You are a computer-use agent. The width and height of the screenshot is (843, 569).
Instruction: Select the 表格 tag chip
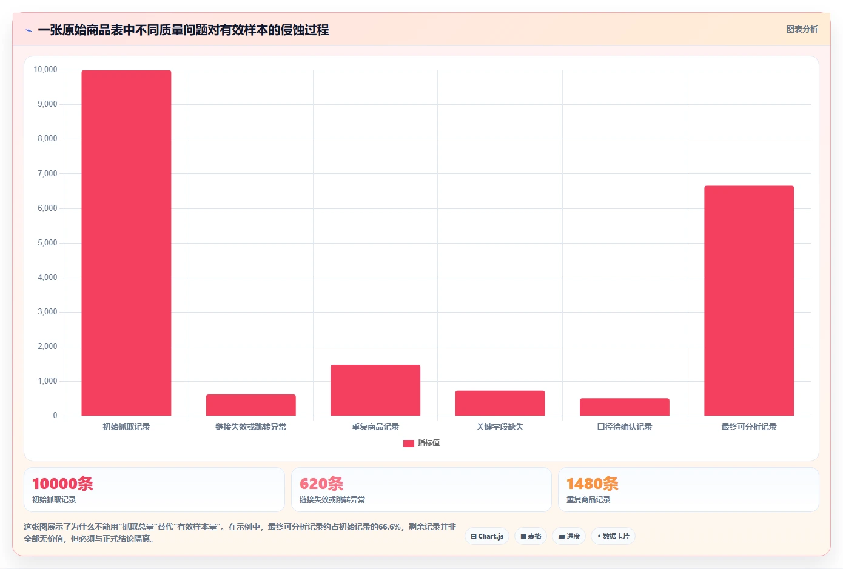tap(531, 536)
